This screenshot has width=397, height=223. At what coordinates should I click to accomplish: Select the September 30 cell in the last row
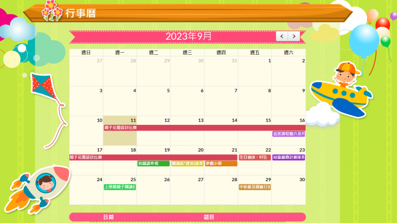coord(288,190)
